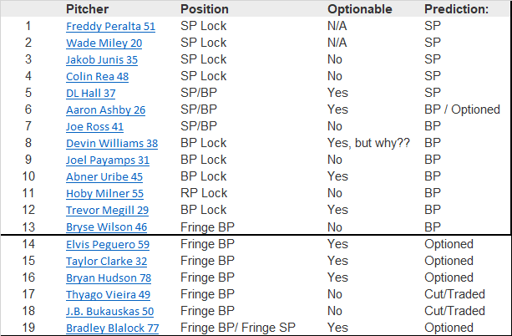The width and height of the screenshot is (512, 336).
Task: Click the Prediction column header
Action: [x=456, y=9]
